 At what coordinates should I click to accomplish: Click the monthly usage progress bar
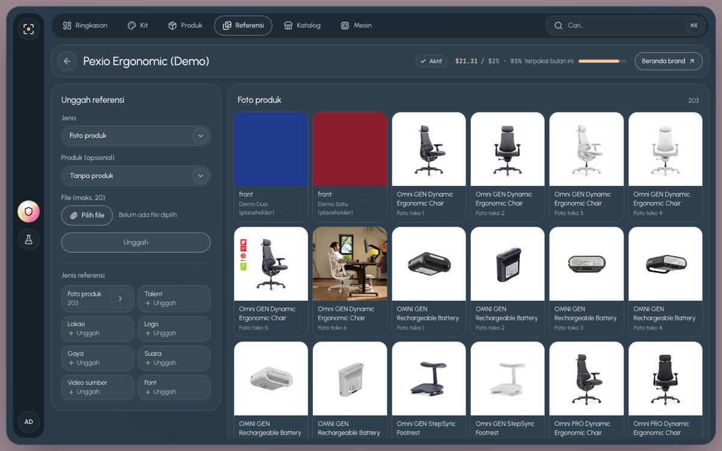pyautogui.click(x=602, y=61)
